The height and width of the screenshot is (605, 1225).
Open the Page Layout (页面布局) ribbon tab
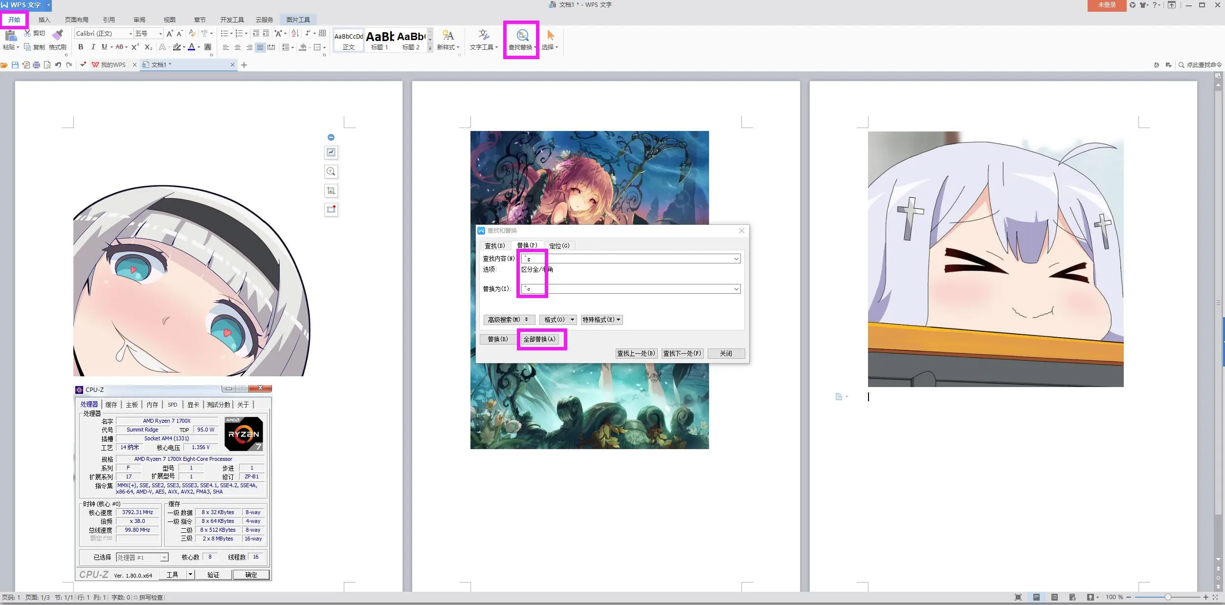click(76, 20)
